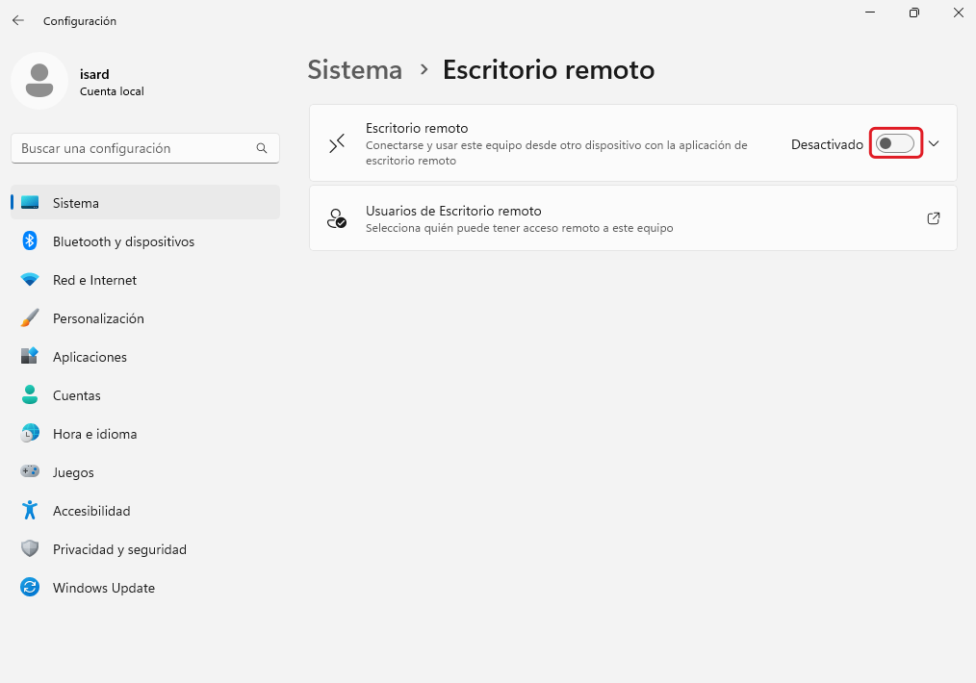Click the Sistema breadcrumb link
This screenshot has height=683, width=976.
point(354,70)
